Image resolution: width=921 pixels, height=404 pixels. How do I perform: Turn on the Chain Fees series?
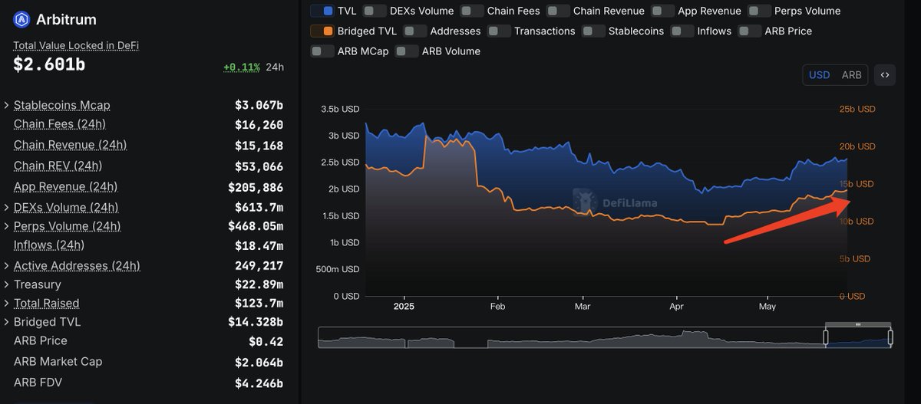[x=471, y=11]
